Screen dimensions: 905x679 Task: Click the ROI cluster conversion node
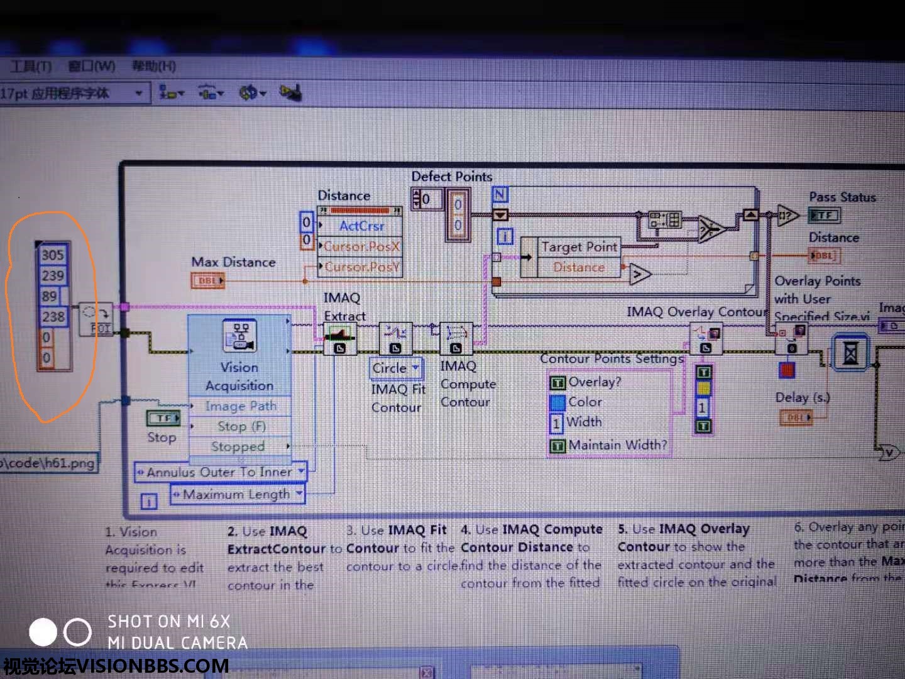tap(96, 319)
